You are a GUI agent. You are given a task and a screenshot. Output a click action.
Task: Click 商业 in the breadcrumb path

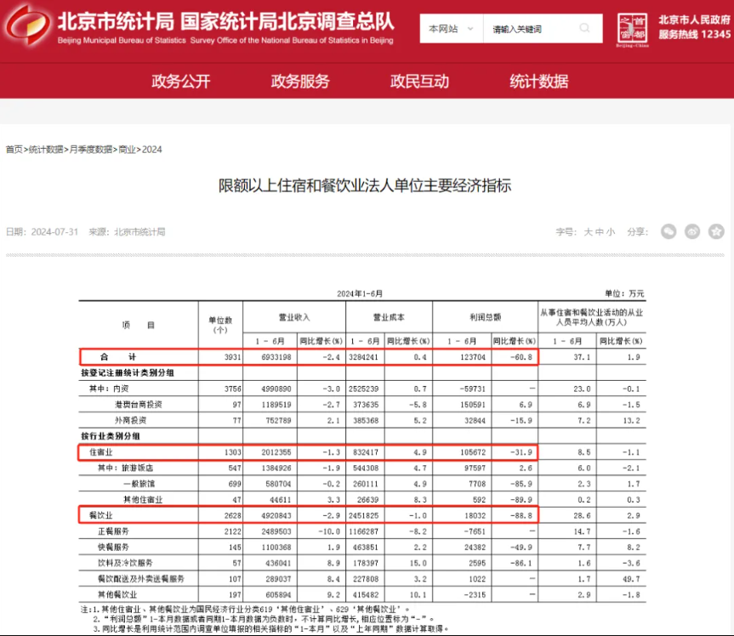tap(127, 150)
